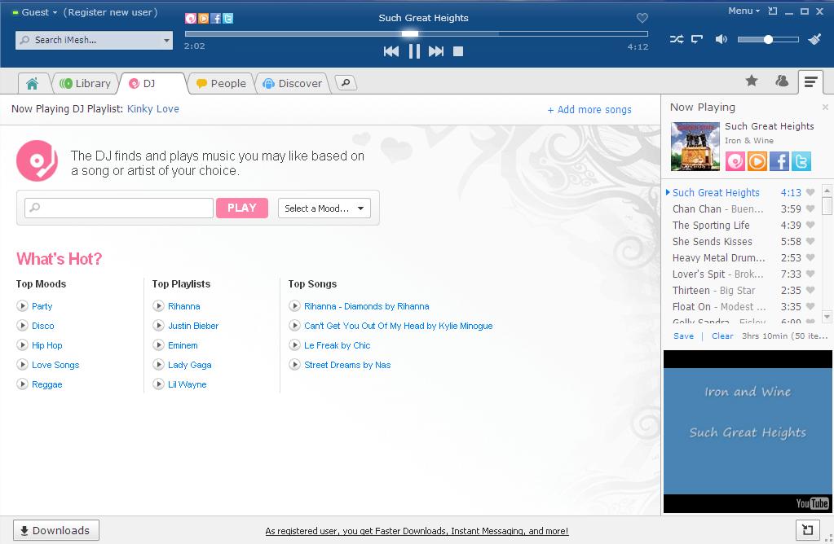Expand the Search iMesh dropdown arrow
The height and width of the screenshot is (544, 834).
[166, 41]
